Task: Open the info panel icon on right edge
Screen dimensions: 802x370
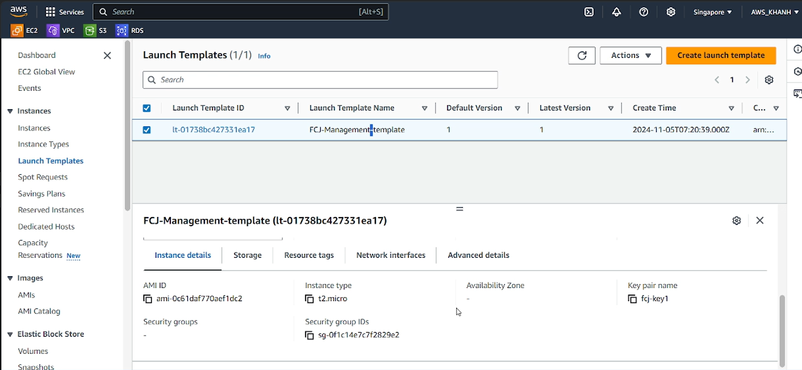Action: pyautogui.click(x=797, y=49)
